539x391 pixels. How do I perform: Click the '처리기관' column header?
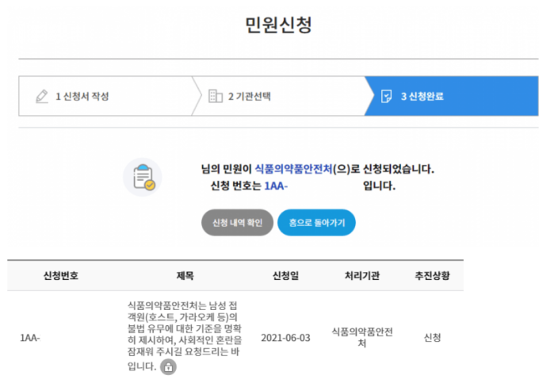[362, 275]
